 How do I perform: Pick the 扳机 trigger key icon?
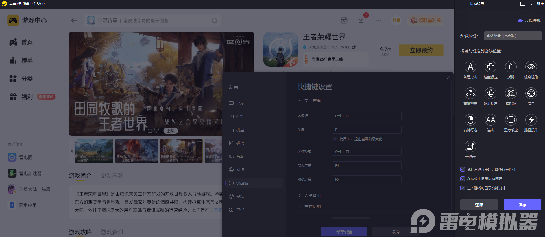[x=511, y=67]
